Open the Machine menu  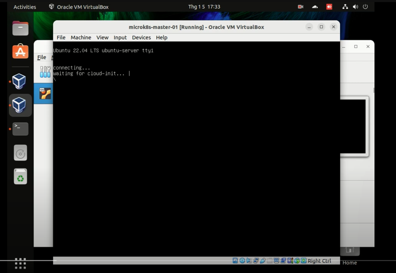click(81, 38)
